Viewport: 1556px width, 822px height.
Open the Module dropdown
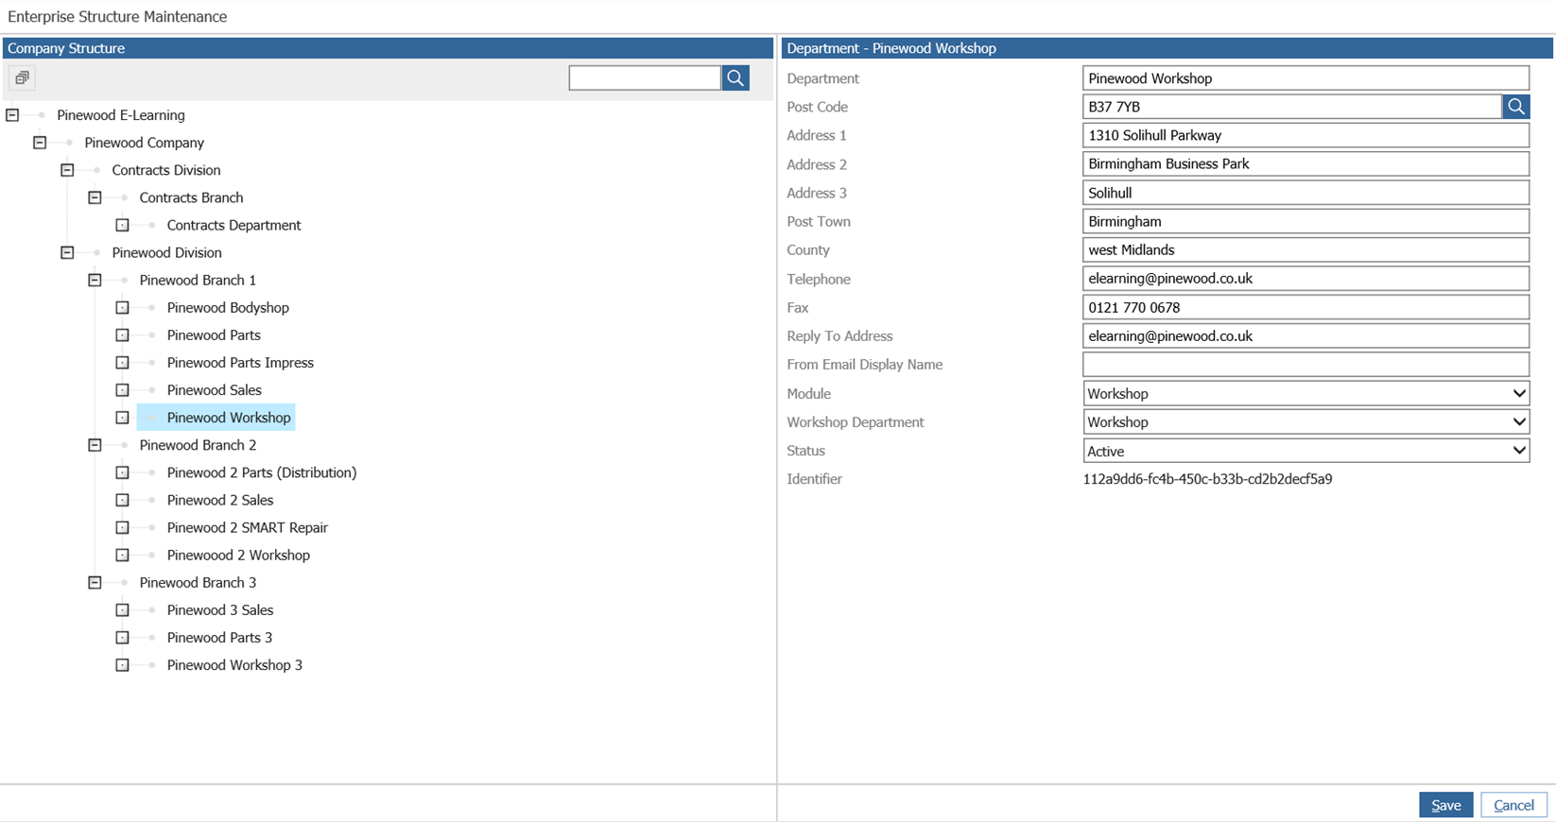[1305, 393]
